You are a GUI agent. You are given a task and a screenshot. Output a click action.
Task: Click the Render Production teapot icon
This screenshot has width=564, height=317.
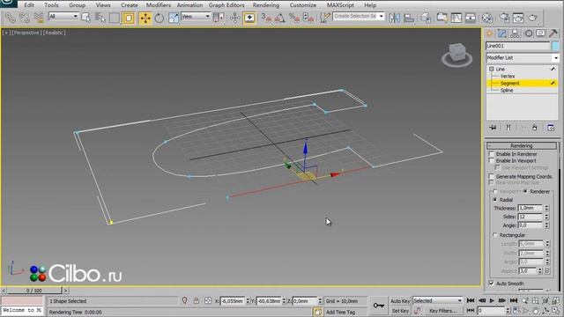532,18
